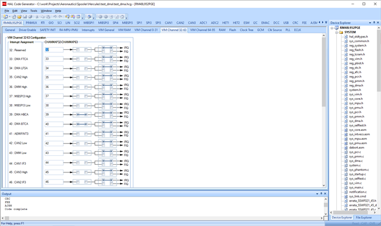Click the file icon beside sys_link.cmd

pyautogui.click(x=346, y=196)
